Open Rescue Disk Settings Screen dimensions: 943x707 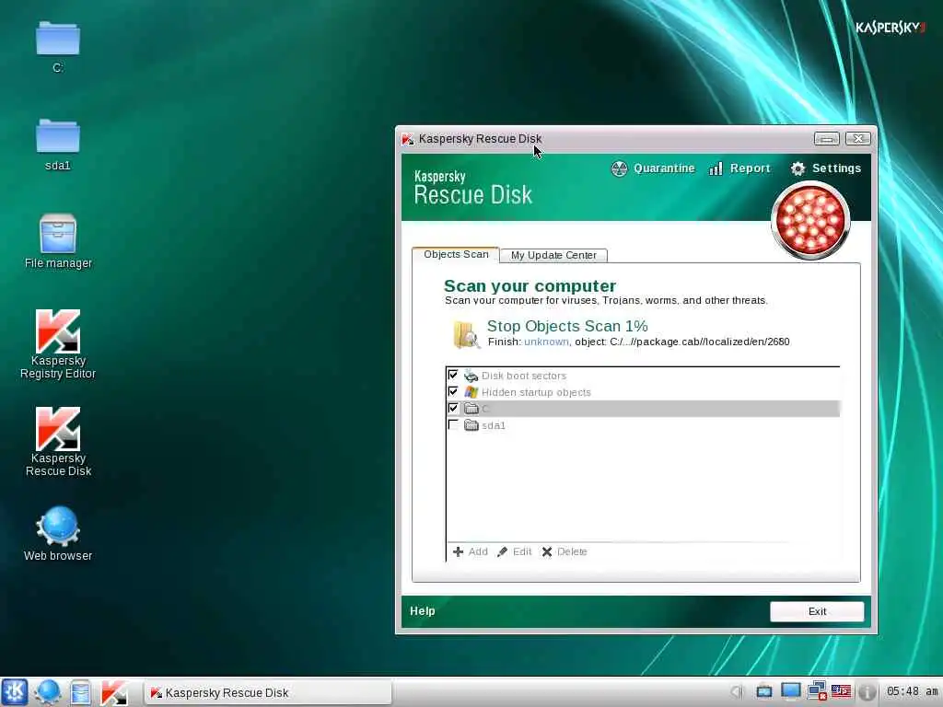click(826, 168)
